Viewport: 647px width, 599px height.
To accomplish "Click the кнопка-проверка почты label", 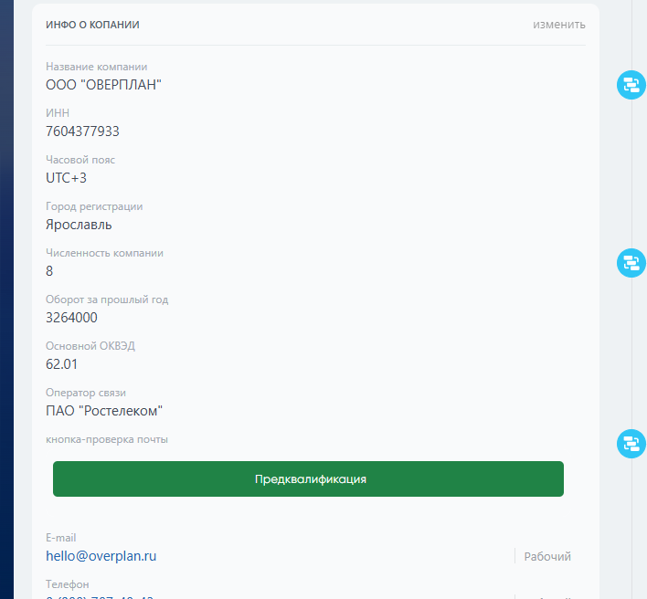I will 107,439.
